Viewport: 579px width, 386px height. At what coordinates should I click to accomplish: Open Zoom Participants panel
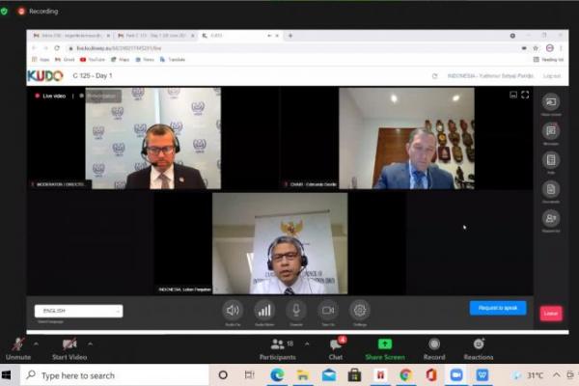278,349
